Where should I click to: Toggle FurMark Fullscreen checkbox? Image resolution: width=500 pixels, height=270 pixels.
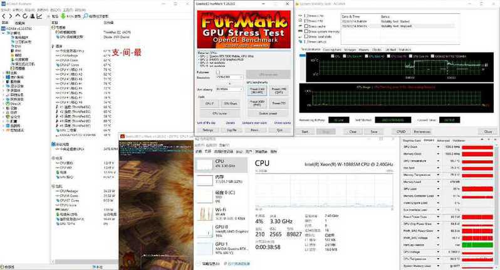click(218, 72)
